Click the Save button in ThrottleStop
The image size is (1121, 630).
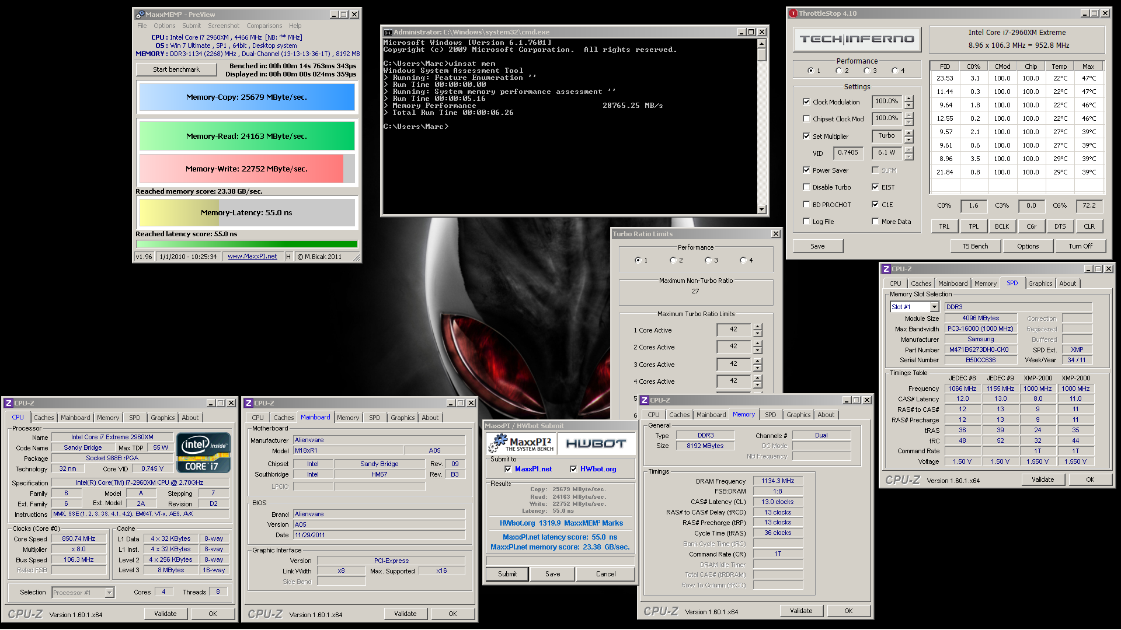(817, 246)
